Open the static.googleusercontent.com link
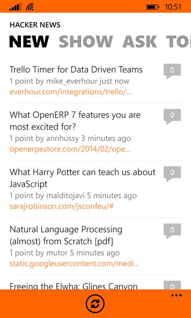Viewport: 191px width, 318px height. pyautogui.click(x=74, y=264)
